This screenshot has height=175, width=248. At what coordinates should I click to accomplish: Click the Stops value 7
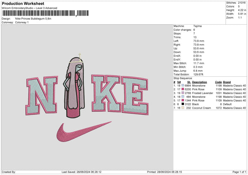tap(194, 33)
